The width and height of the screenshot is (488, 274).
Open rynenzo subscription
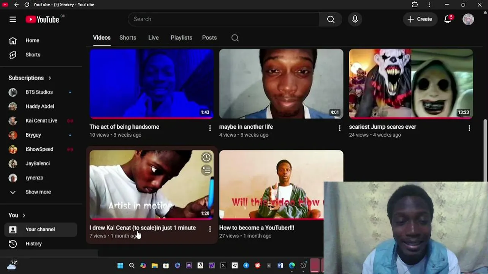[34, 178]
